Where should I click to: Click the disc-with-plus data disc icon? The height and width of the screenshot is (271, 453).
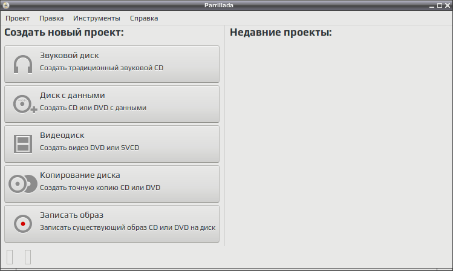click(25, 104)
